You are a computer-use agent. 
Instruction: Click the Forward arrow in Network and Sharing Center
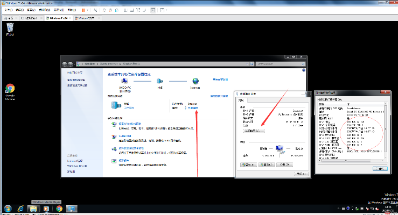[71, 64]
